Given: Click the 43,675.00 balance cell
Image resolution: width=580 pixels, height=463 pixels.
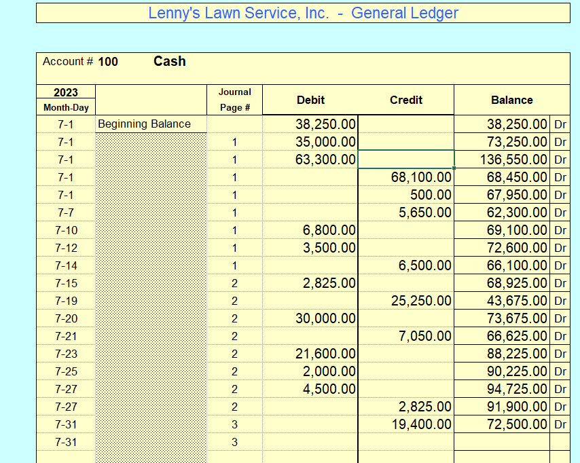Looking at the screenshot, I should point(502,301).
